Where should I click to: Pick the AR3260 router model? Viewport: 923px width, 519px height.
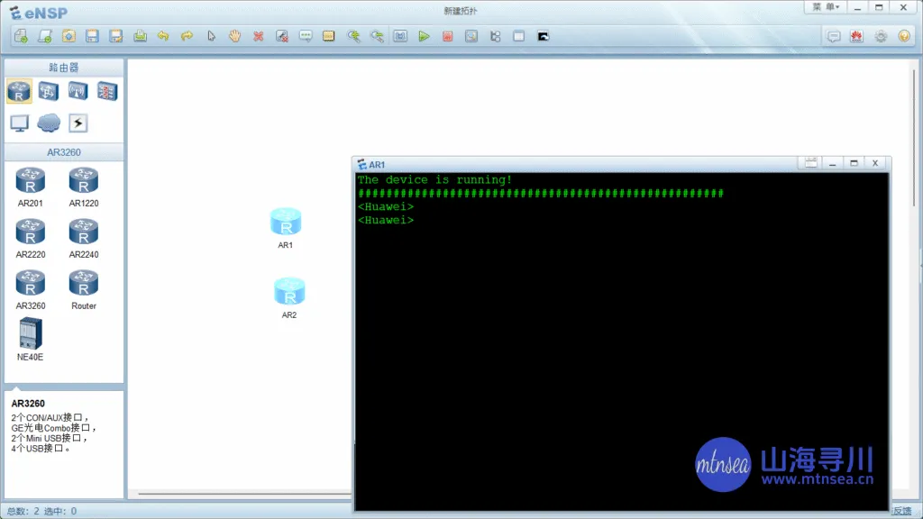(30, 290)
